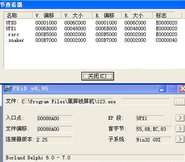
Task: Click V. offset 0006D000 of UPX1
Action: pyautogui.click(x=46, y=28)
